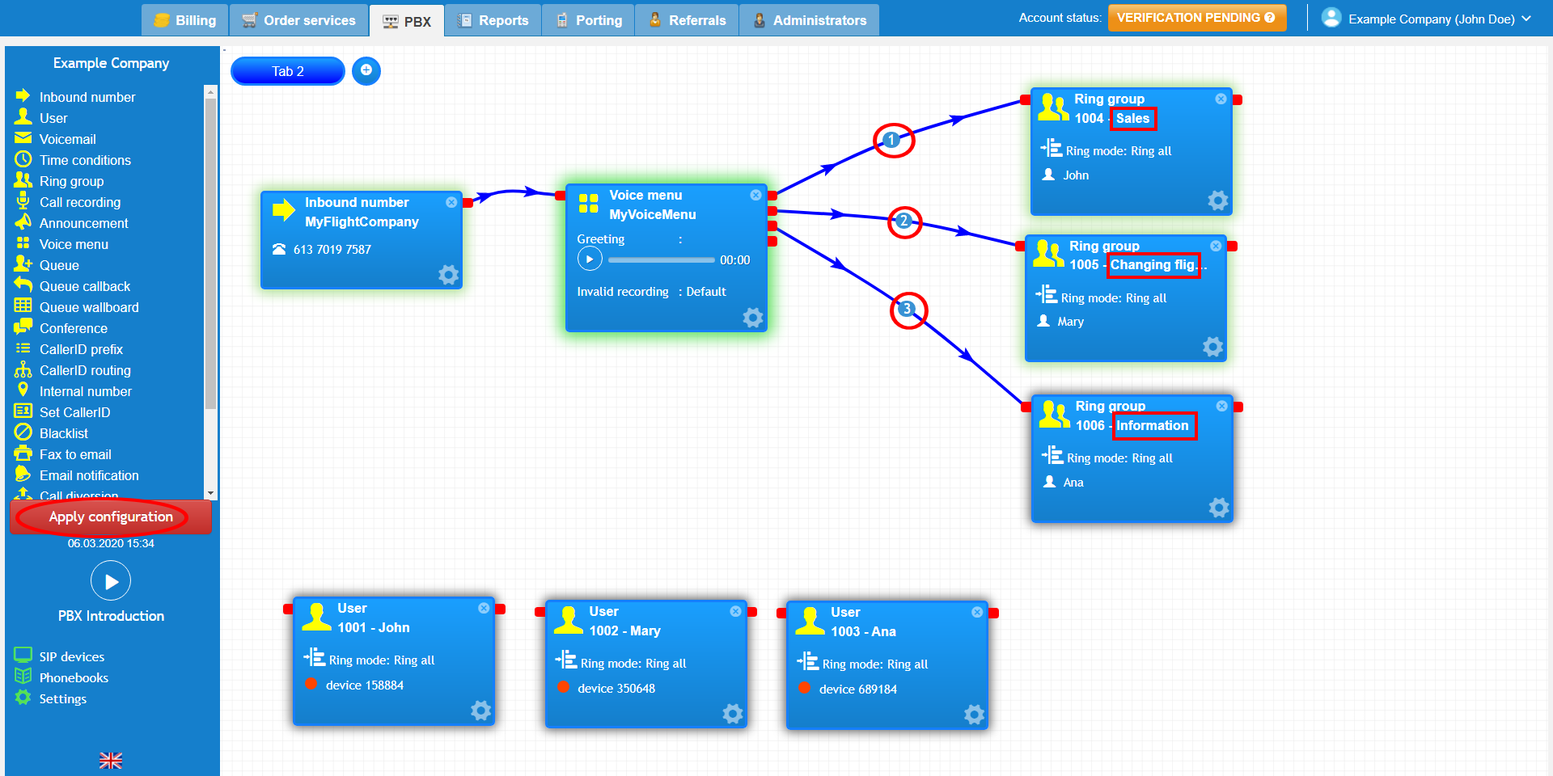Viewport: 1553px width, 776px height.
Task: Click the greeting audio progress slider
Action: tap(662, 260)
